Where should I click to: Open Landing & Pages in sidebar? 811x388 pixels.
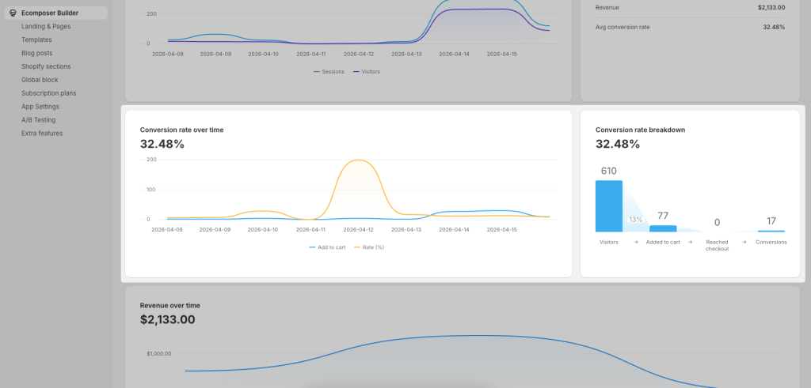coord(47,26)
